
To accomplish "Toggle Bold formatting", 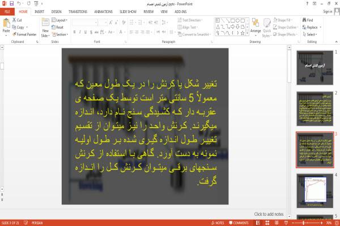I will 74,32.
